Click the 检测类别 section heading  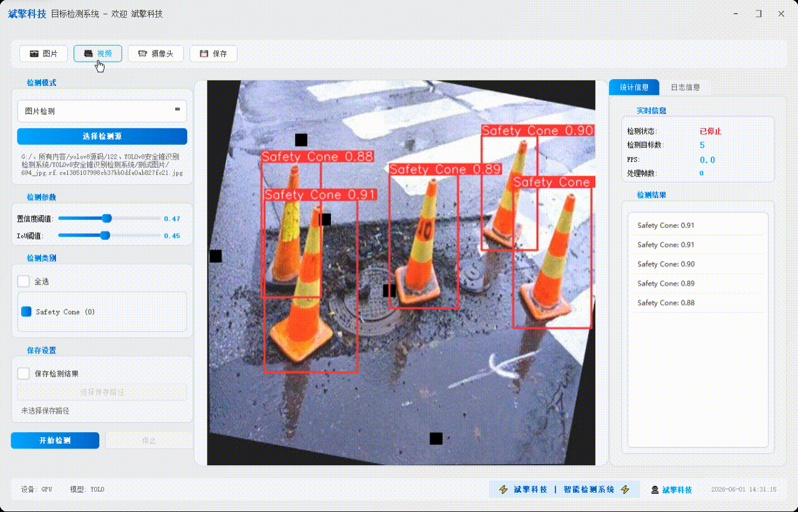coord(41,258)
